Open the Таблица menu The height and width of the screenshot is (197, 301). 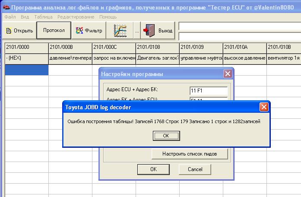click(43, 17)
